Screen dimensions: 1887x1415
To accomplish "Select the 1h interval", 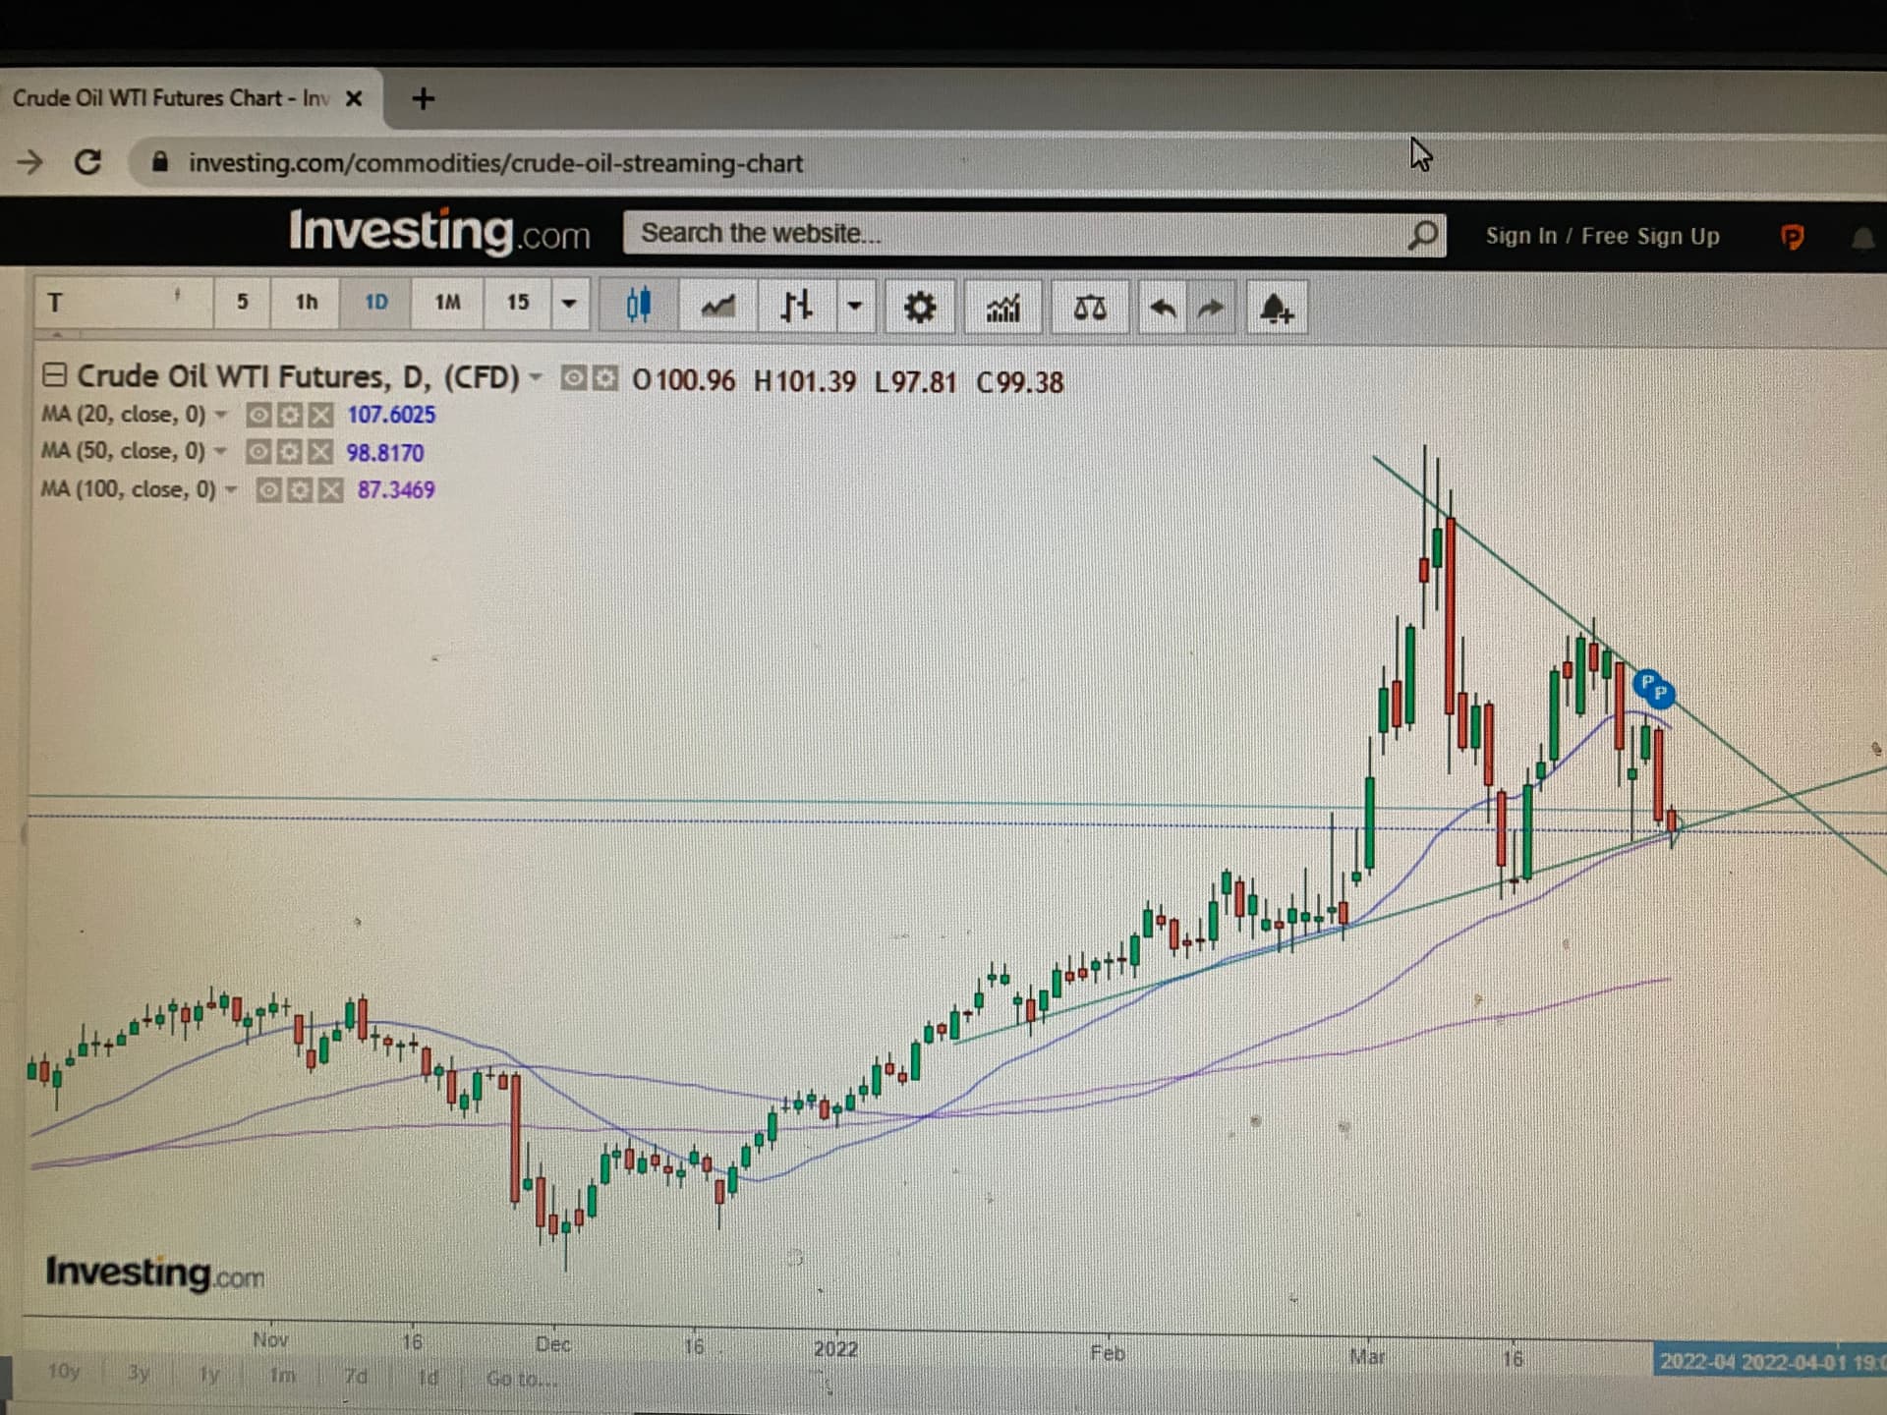I will pyautogui.click(x=307, y=302).
